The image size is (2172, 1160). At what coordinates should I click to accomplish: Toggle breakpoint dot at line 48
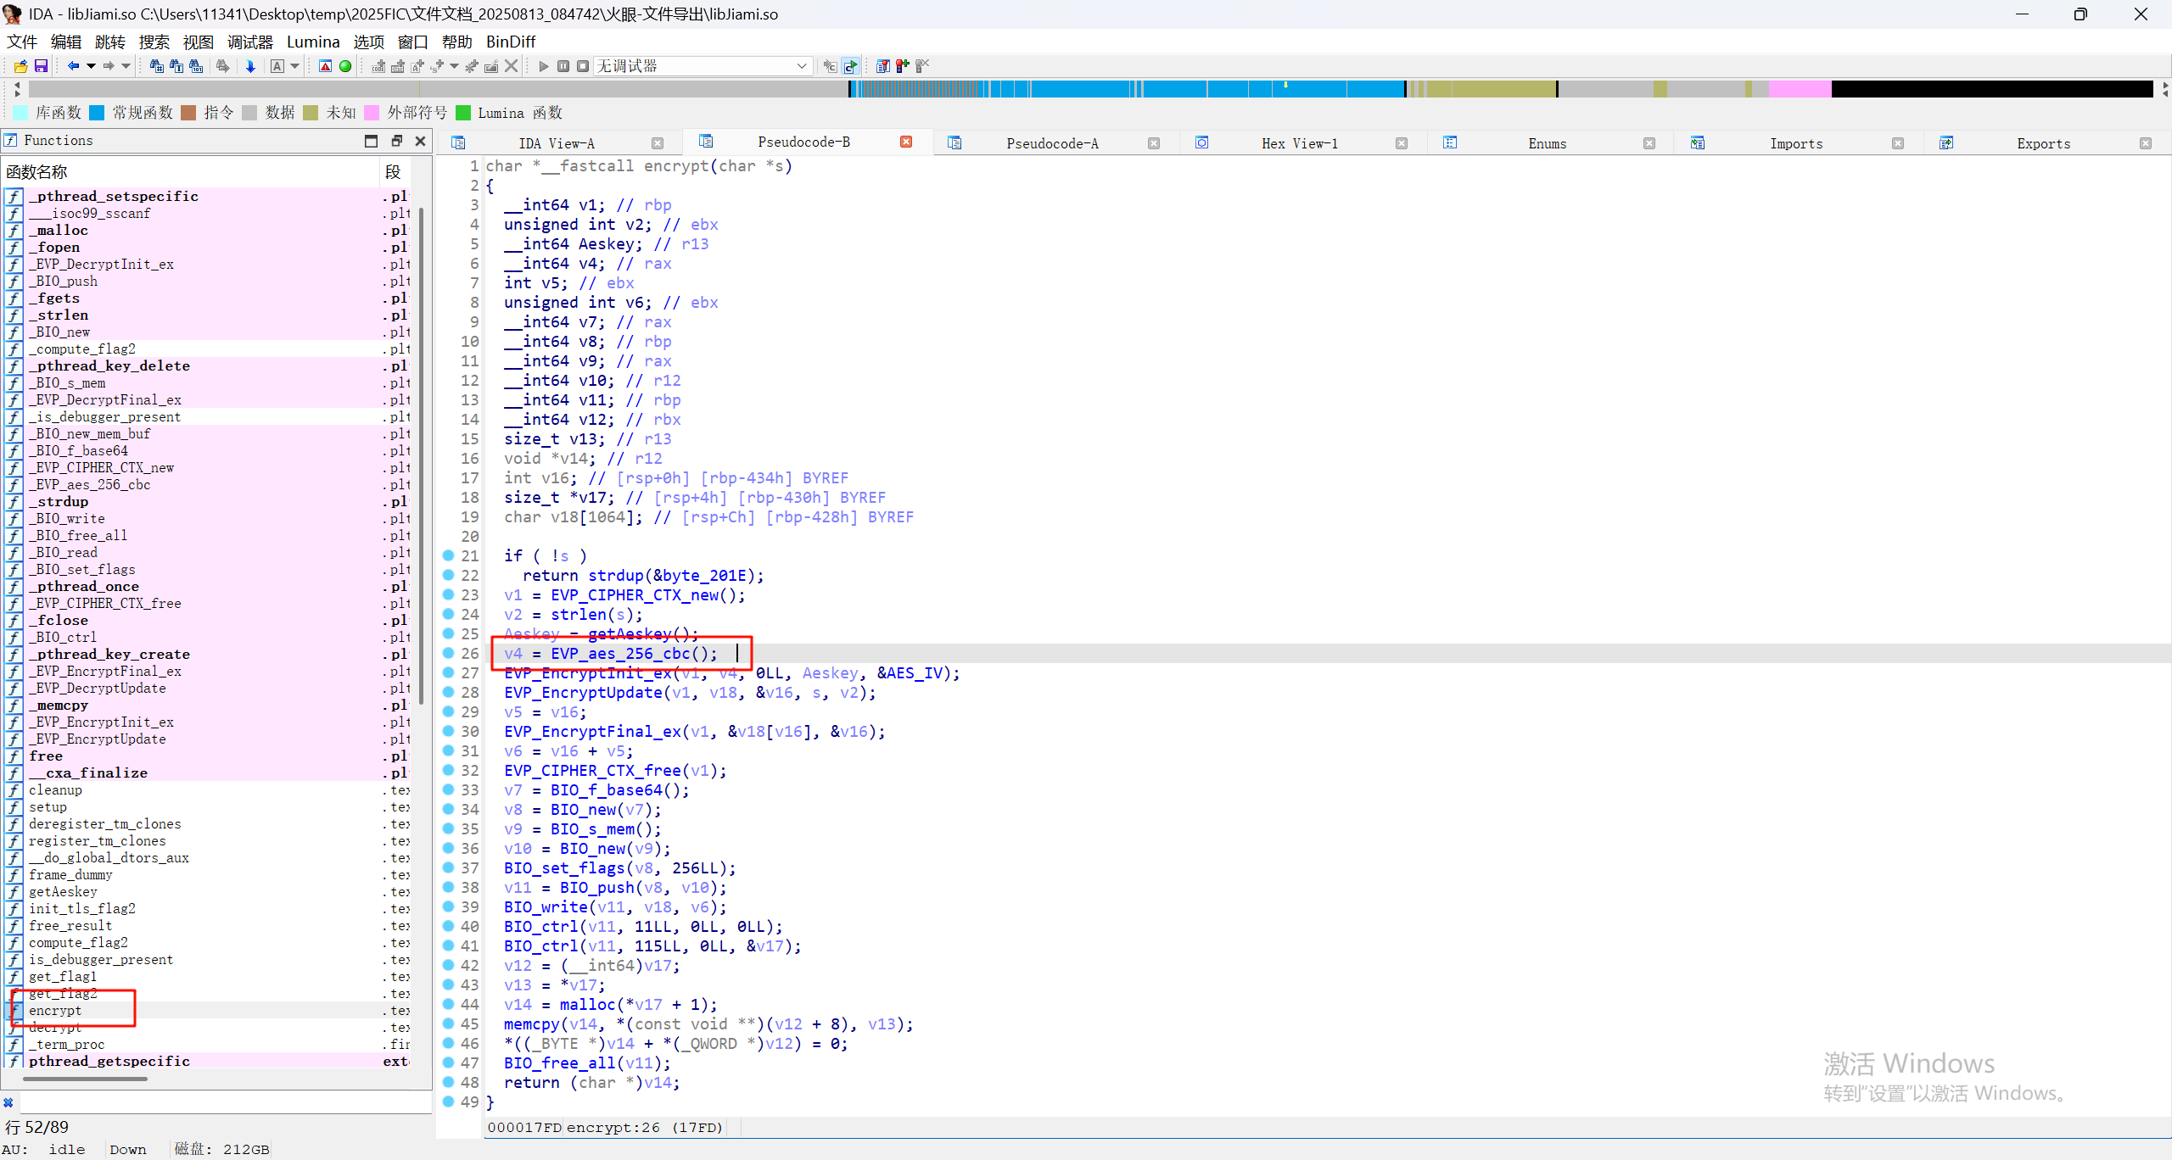click(x=448, y=1082)
